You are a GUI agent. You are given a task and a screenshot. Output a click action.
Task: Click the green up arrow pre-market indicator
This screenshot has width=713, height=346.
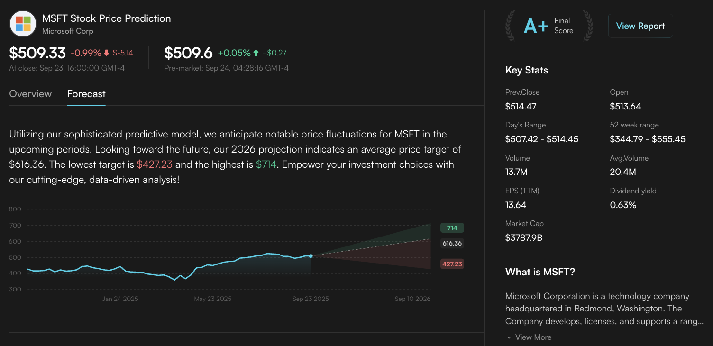[x=256, y=53]
